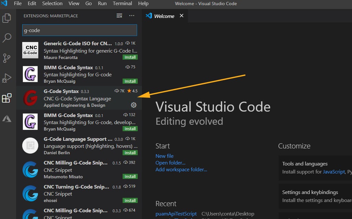Open the Go menu
The width and height of the screenshot is (352, 219).
coord(88,3)
